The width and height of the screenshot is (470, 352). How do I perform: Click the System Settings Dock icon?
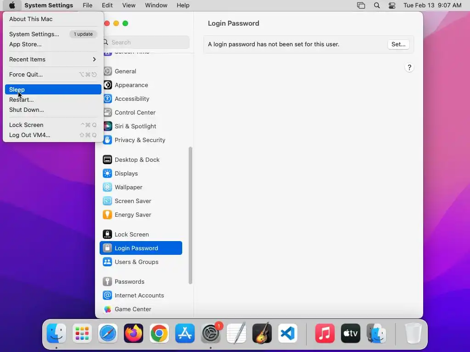point(211,333)
